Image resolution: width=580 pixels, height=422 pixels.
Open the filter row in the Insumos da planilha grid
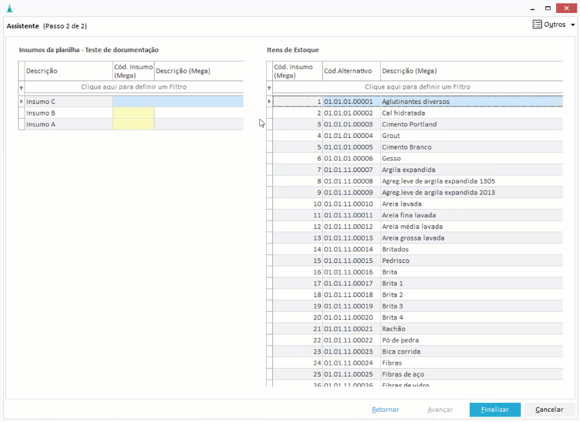coord(133,87)
